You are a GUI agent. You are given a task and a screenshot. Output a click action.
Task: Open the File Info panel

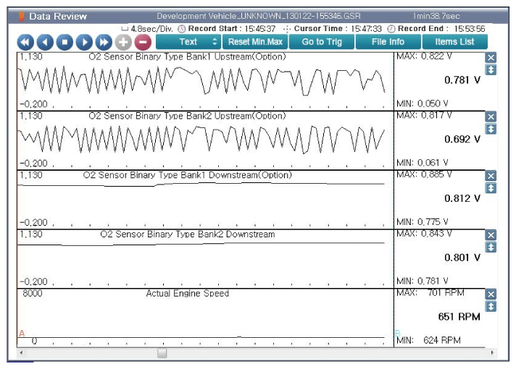point(388,42)
